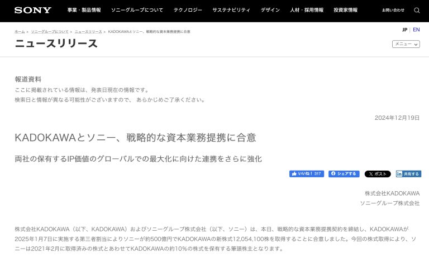This screenshot has height=257, width=429.
Task: Share via Facebook シェアする button
Action: point(344,174)
